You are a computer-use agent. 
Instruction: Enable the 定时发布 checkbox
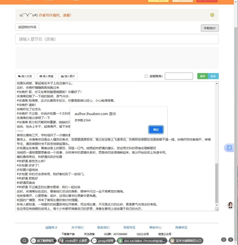146,76
